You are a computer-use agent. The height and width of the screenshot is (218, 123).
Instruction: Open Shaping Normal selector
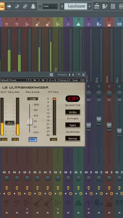(x=73, y=139)
